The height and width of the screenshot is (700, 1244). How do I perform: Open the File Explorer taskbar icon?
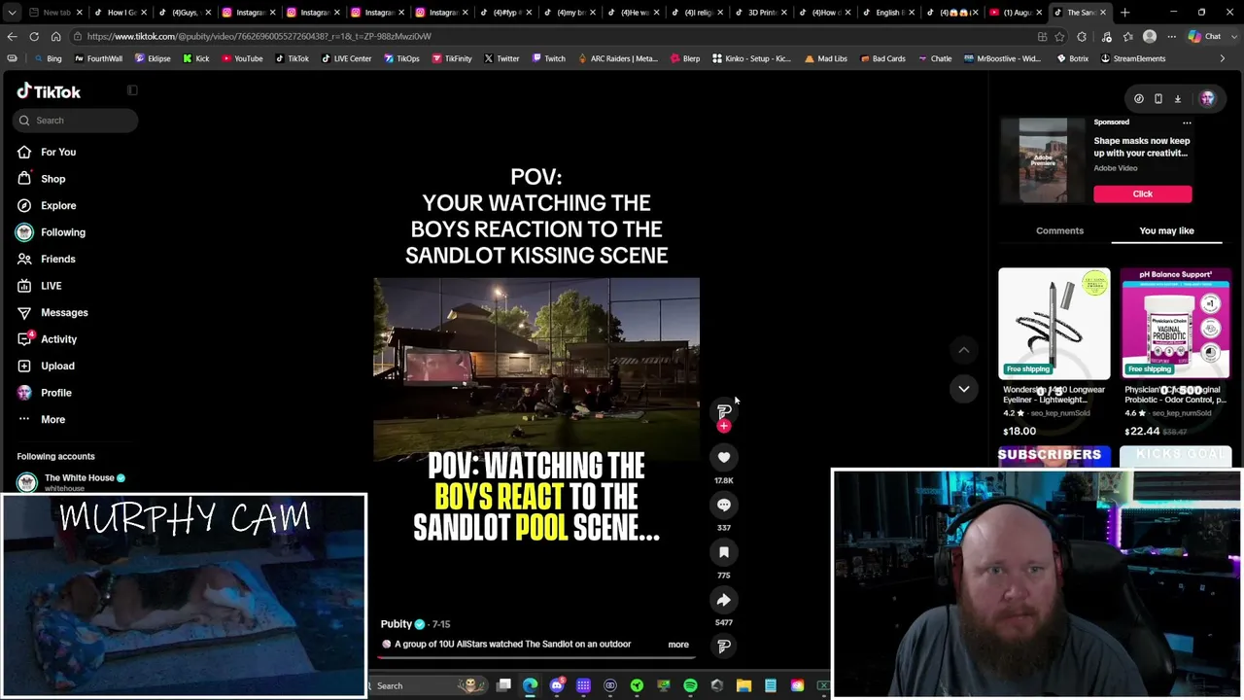pyautogui.click(x=743, y=685)
